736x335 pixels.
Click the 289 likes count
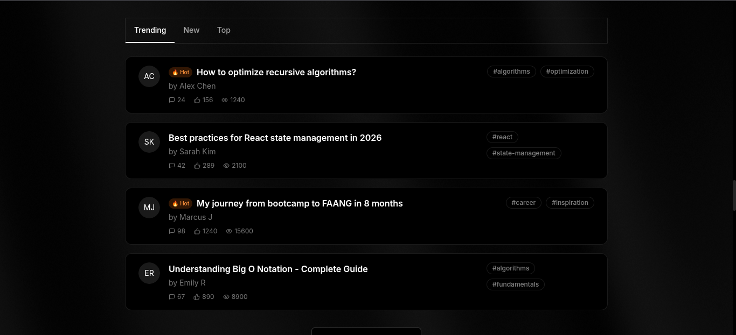point(209,166)
